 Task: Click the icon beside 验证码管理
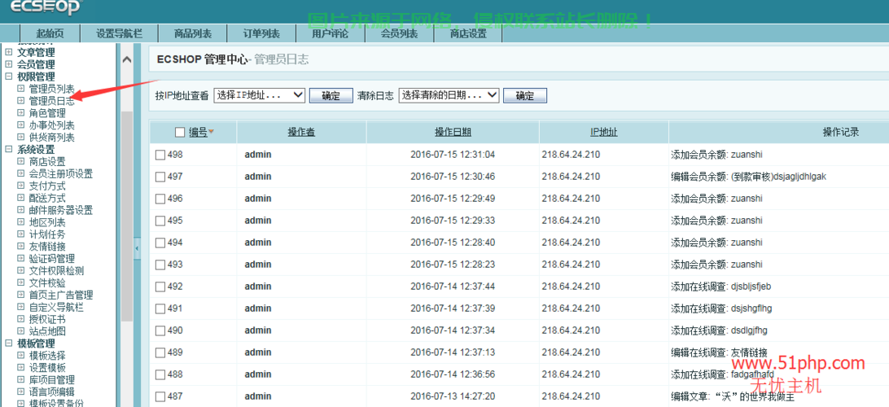pyautogui.click(x=21, y=259)
